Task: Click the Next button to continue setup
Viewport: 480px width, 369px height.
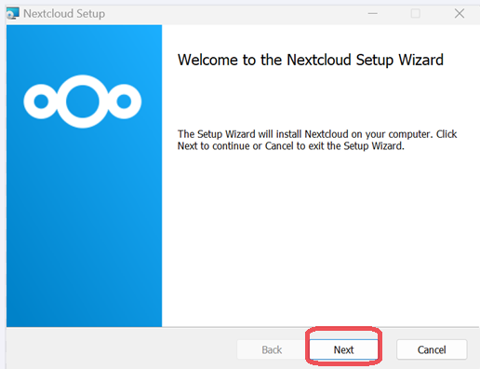Action: (343, 349)
